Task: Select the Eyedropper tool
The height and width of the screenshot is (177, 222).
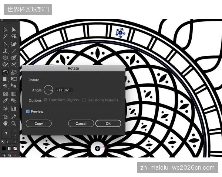Action: coord(5,101)
